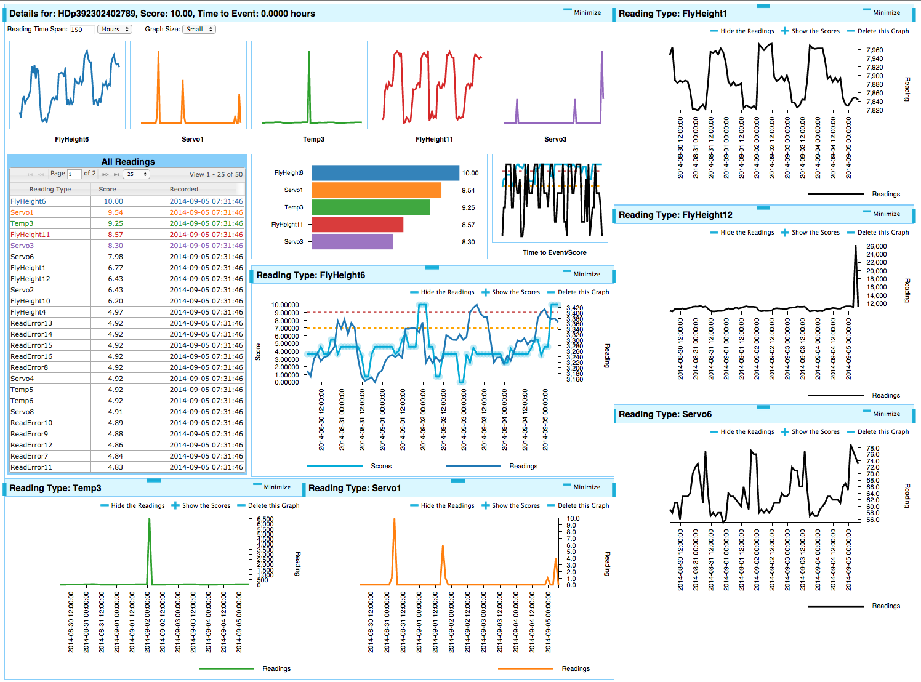Hide the Readings in FlyHeight1 graph
The height and width of the screenshot is (682, 921).
coord(742,31)
